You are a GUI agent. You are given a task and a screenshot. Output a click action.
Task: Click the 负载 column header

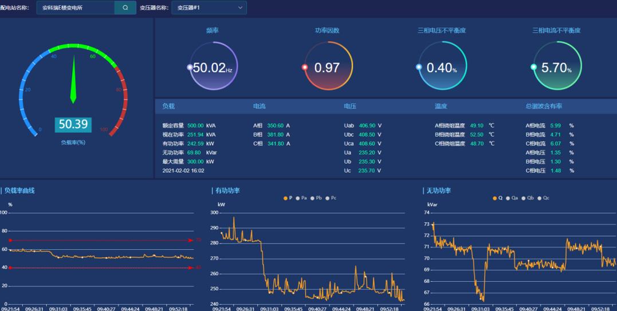168,106
